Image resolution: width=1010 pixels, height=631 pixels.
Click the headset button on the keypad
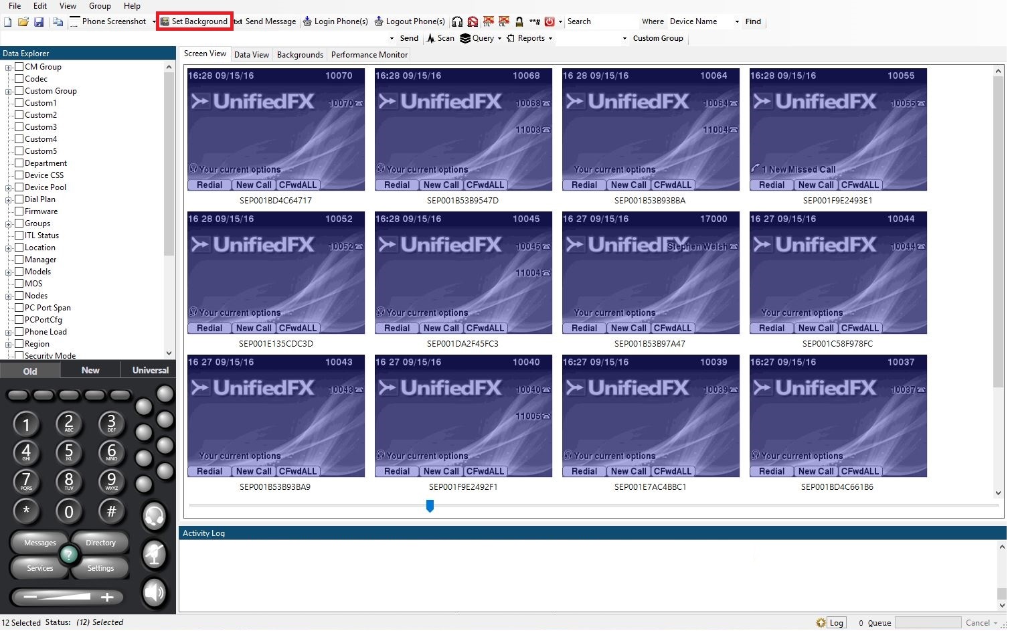click(x=155, y=516)
